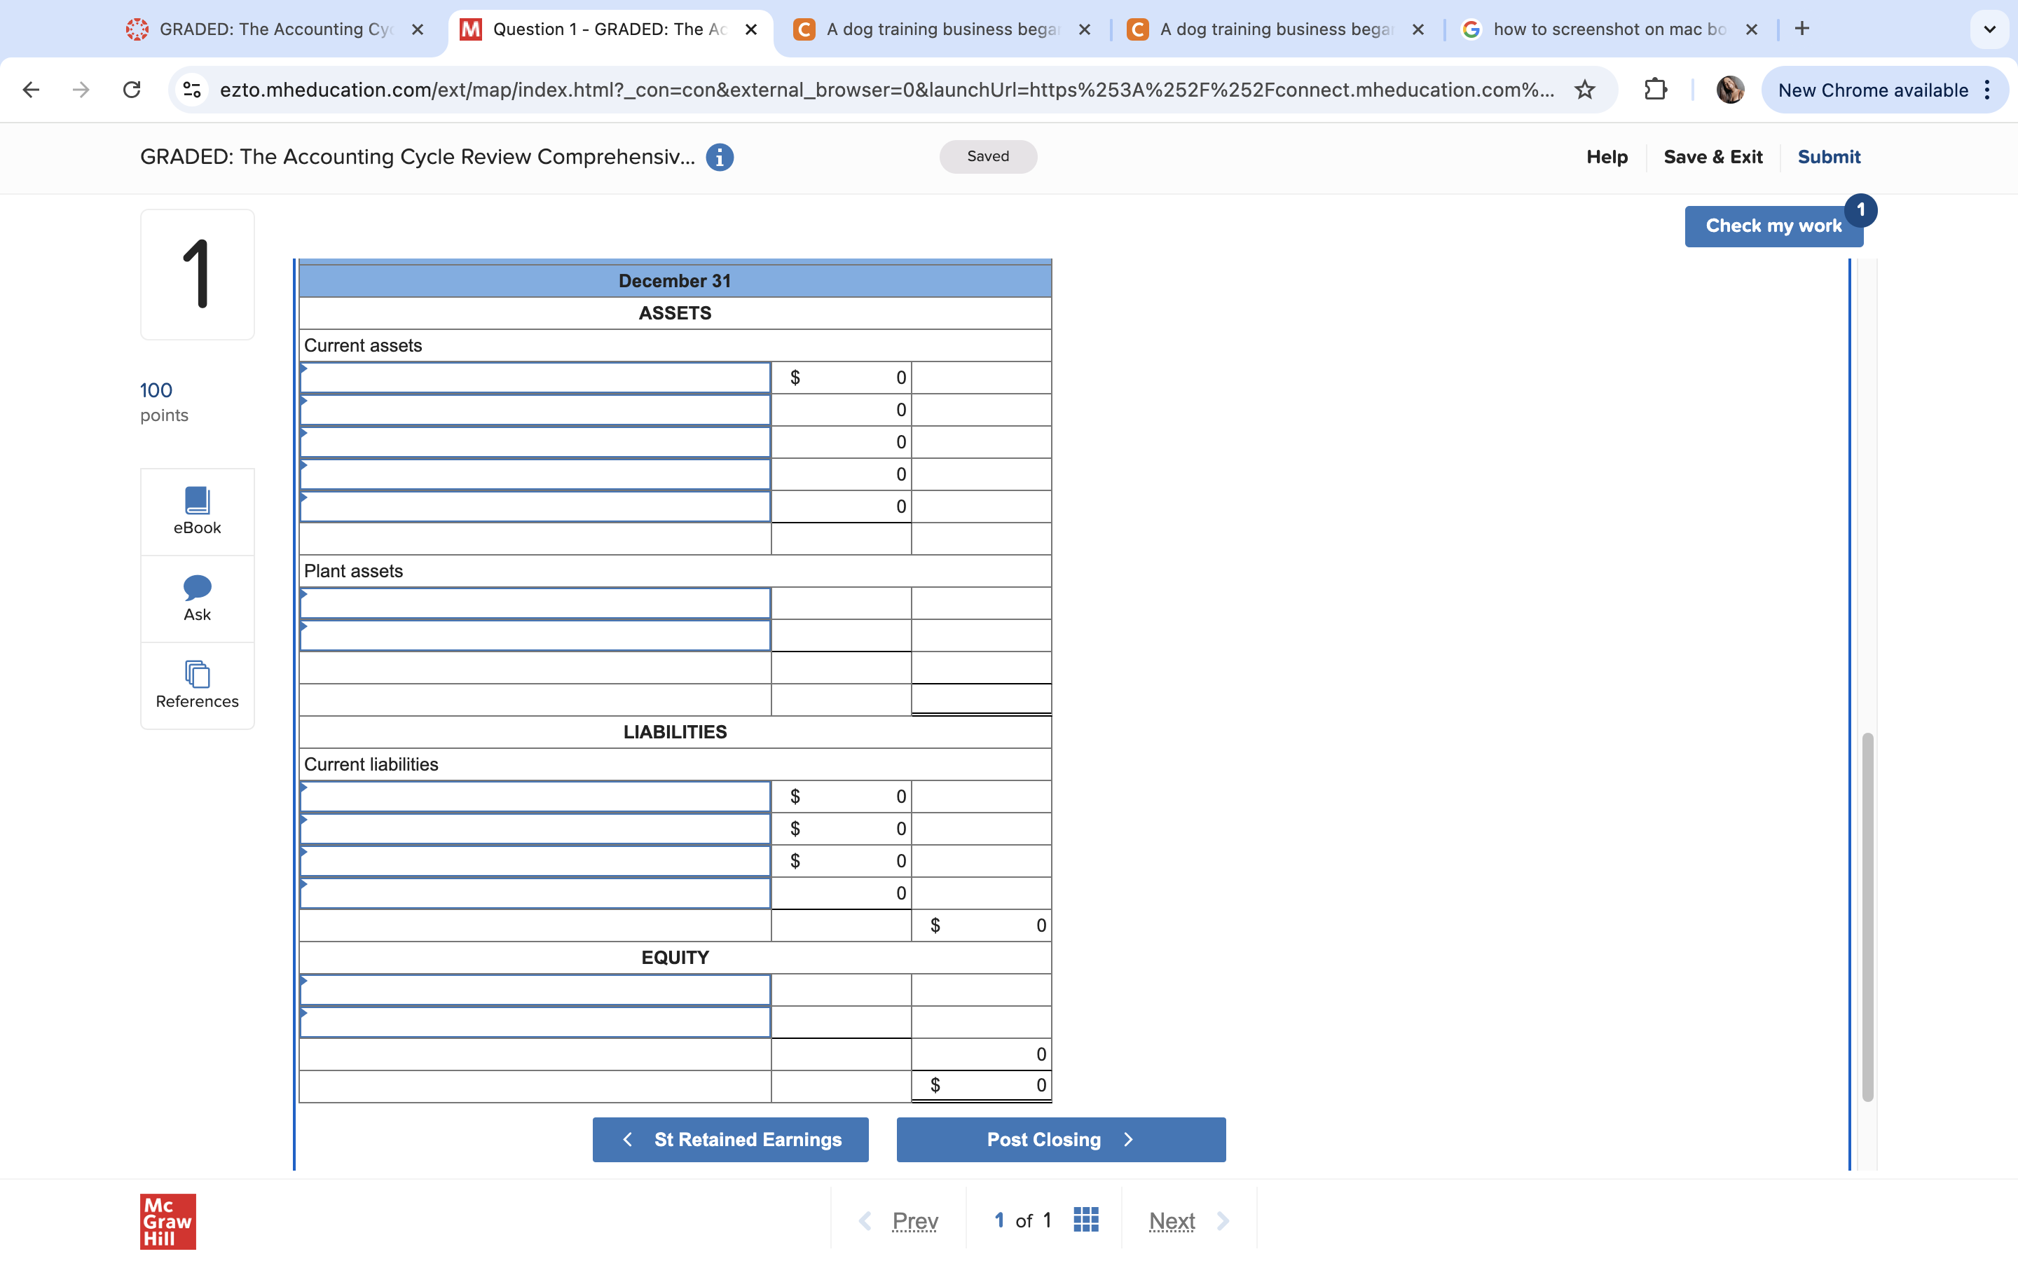Screen dimensions: 2018x1261
Task: Go to Post Closing section
Action: [x=1060, y=1139]
